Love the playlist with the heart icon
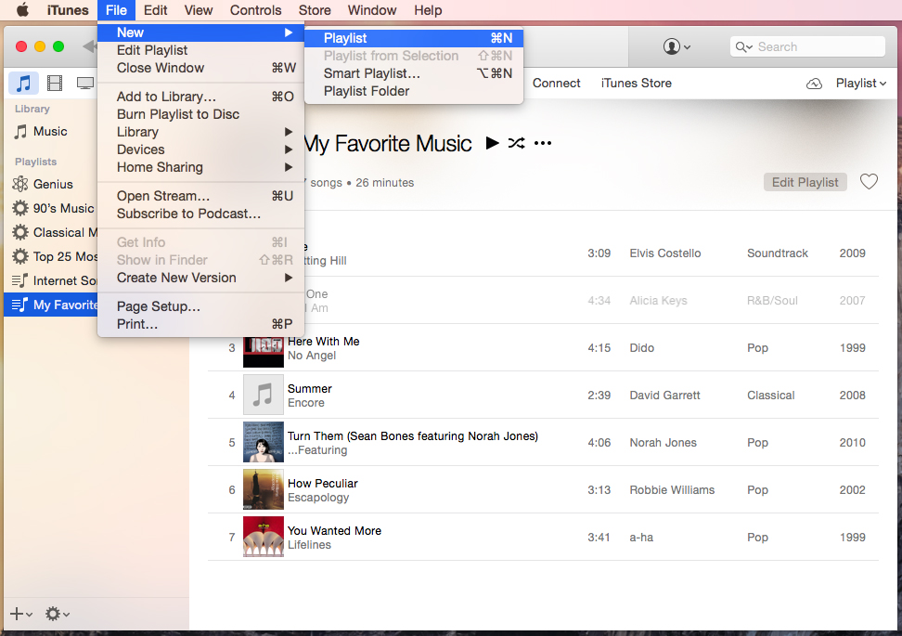This screenshot has width=902, height=636. point(869,182)
